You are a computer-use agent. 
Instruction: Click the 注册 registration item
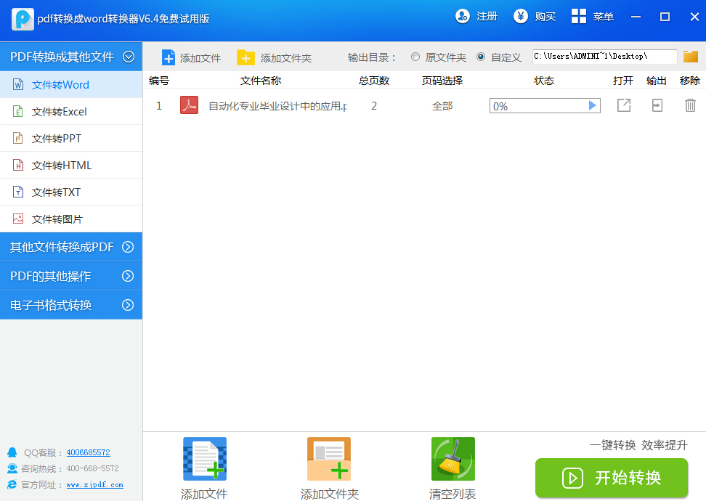[x=476, y=16]
